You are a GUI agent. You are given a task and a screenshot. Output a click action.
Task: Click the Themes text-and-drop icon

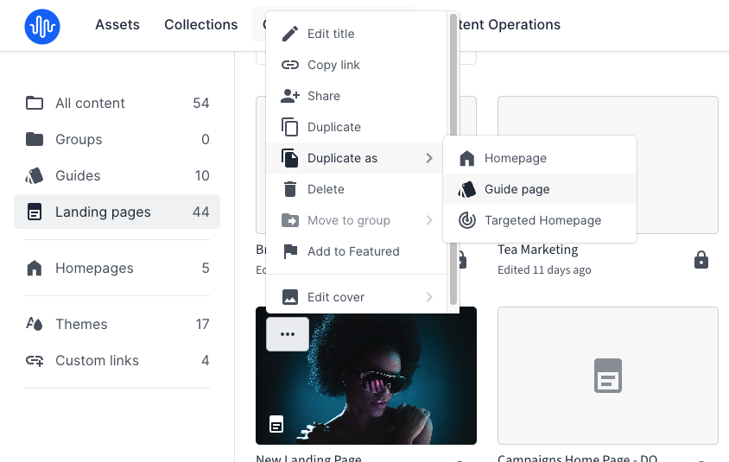tap(35, 324)
